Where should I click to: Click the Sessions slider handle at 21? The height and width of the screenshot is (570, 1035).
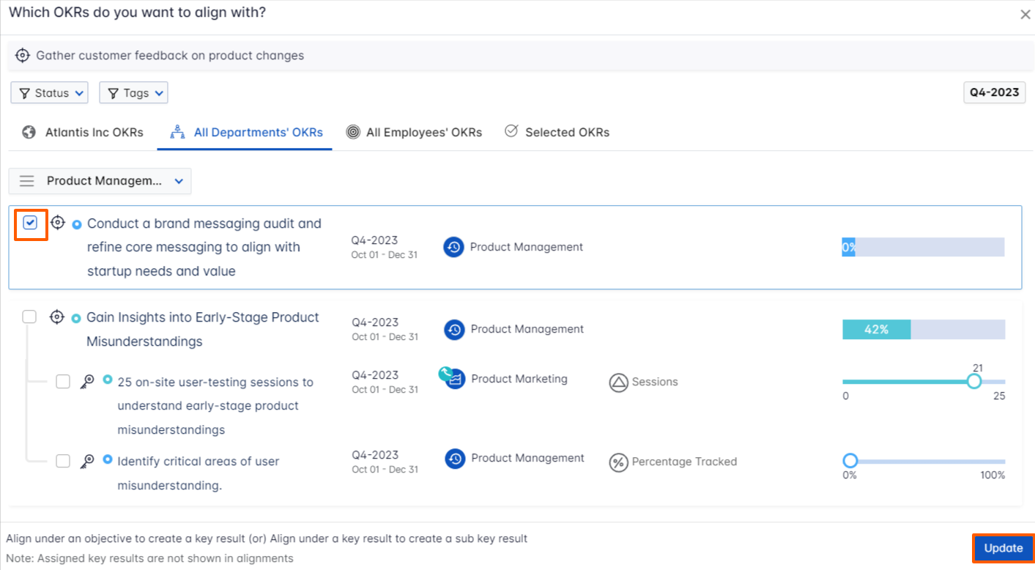click(x=973, y=382)
